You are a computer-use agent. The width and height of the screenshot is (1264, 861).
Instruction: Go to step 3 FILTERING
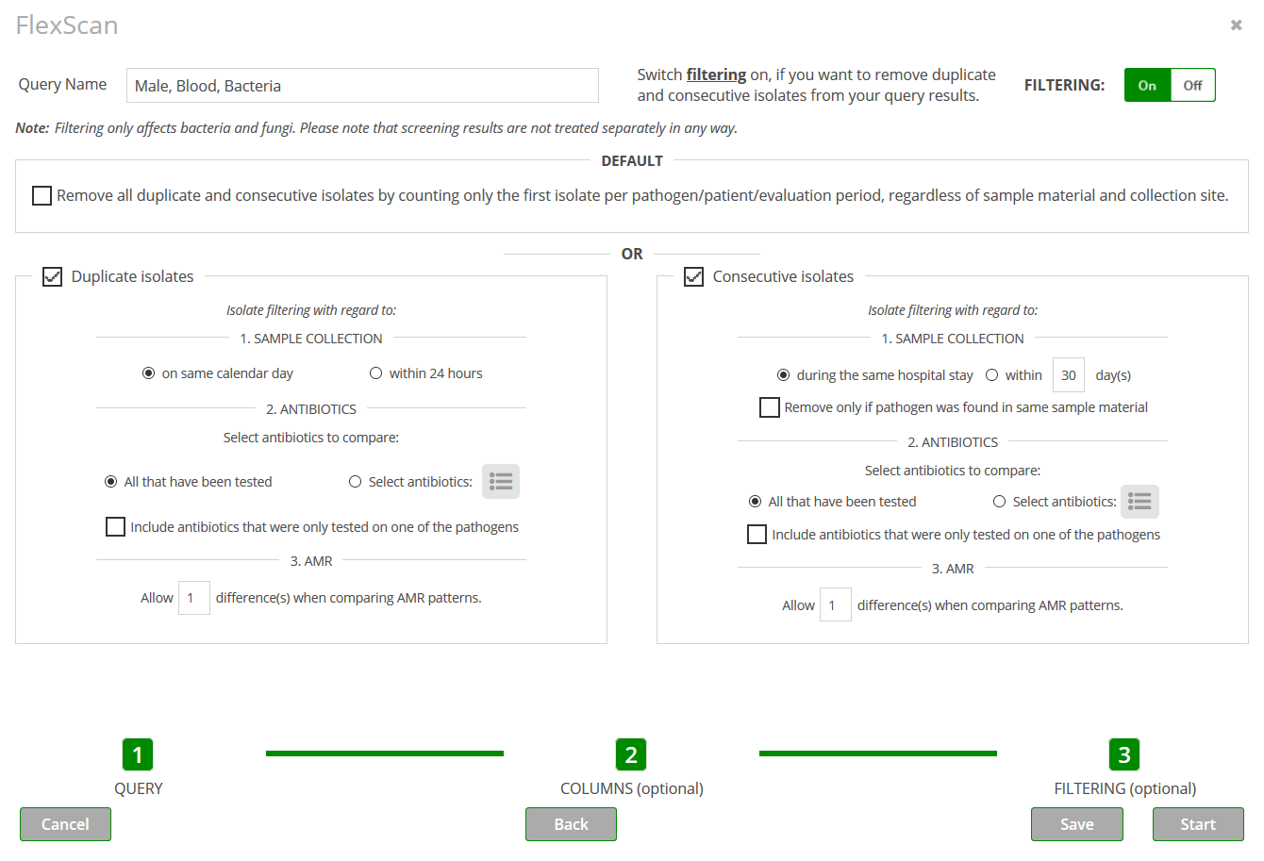[1124, 754]
